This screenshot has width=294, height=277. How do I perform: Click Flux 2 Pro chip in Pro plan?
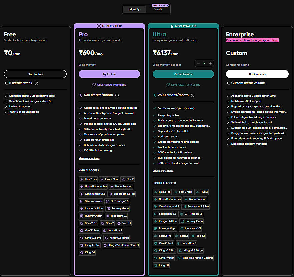(88, 179)
